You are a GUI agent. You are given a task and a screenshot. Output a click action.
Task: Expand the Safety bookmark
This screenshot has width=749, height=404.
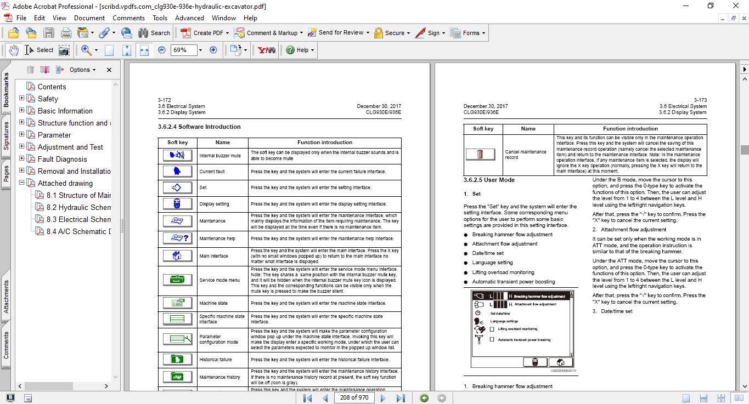pos(22,99)
